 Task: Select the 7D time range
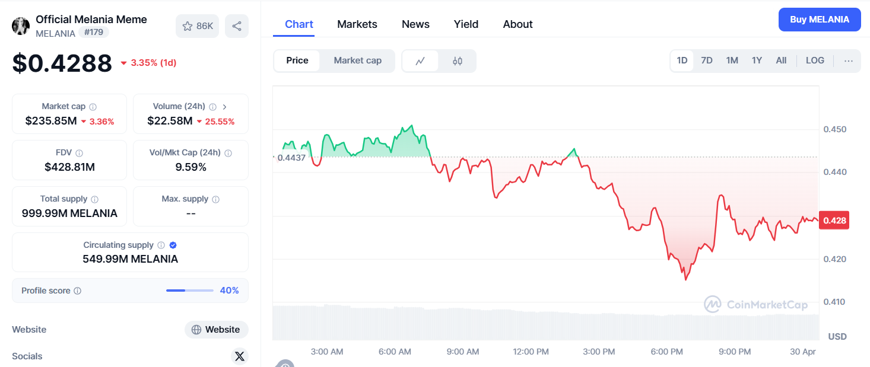tap(707, 60)
